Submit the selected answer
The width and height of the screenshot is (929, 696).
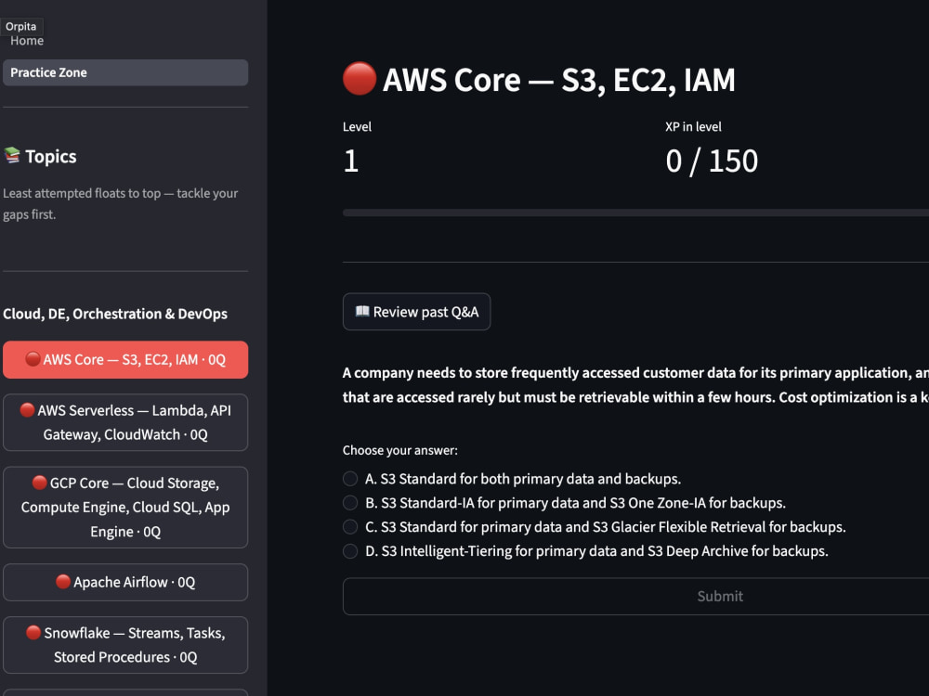click(635, 596)
